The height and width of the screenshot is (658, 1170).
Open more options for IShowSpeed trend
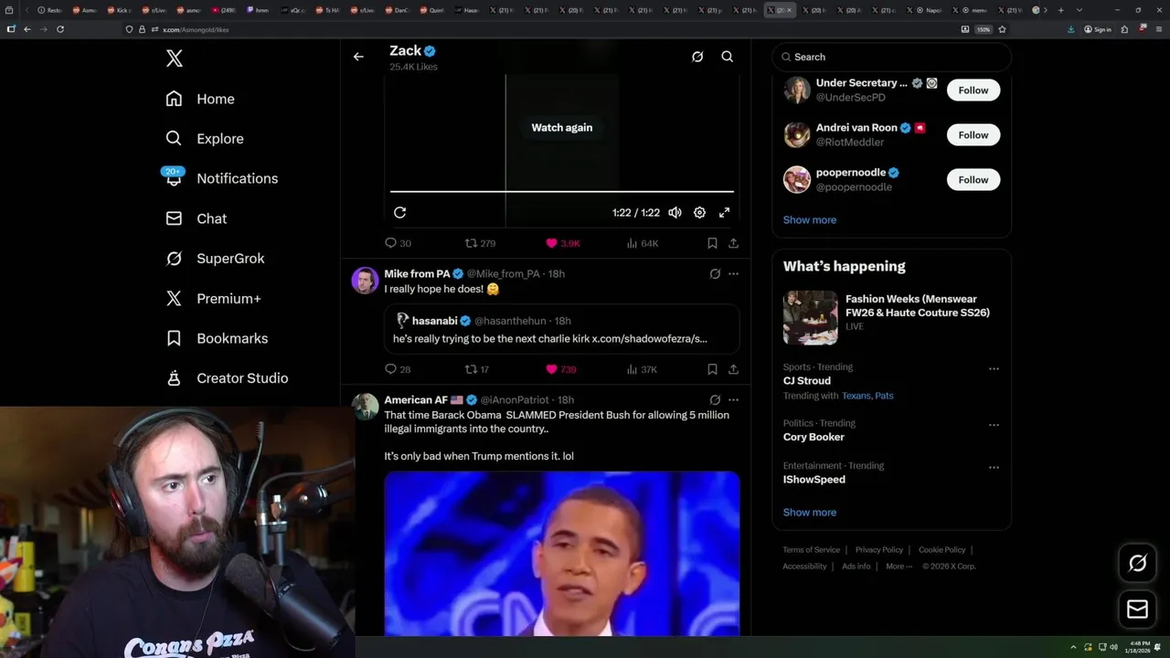tap(994, 467)
